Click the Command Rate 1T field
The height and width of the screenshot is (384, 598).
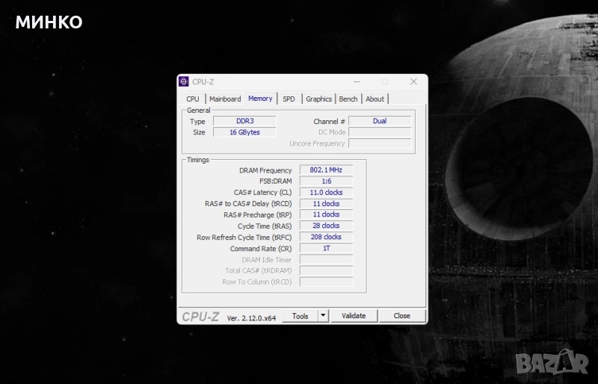click(326, 248)
